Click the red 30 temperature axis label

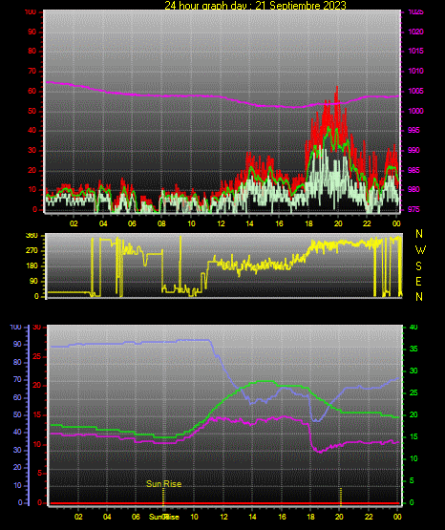click(x=36, y=327)
